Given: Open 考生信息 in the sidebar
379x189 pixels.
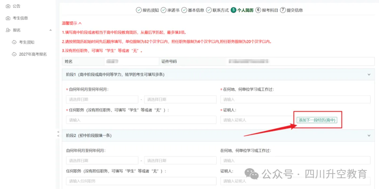Looking at the screenshot, I should pos(20,18).
